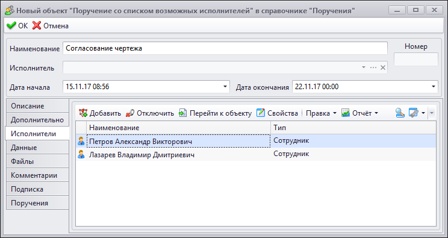Click the Перейти к объекту arrow icon
This screenshot has height=238, width=448.
[x=182, y=113]
